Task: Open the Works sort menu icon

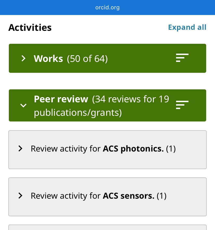Action: (x=182, y=58)
